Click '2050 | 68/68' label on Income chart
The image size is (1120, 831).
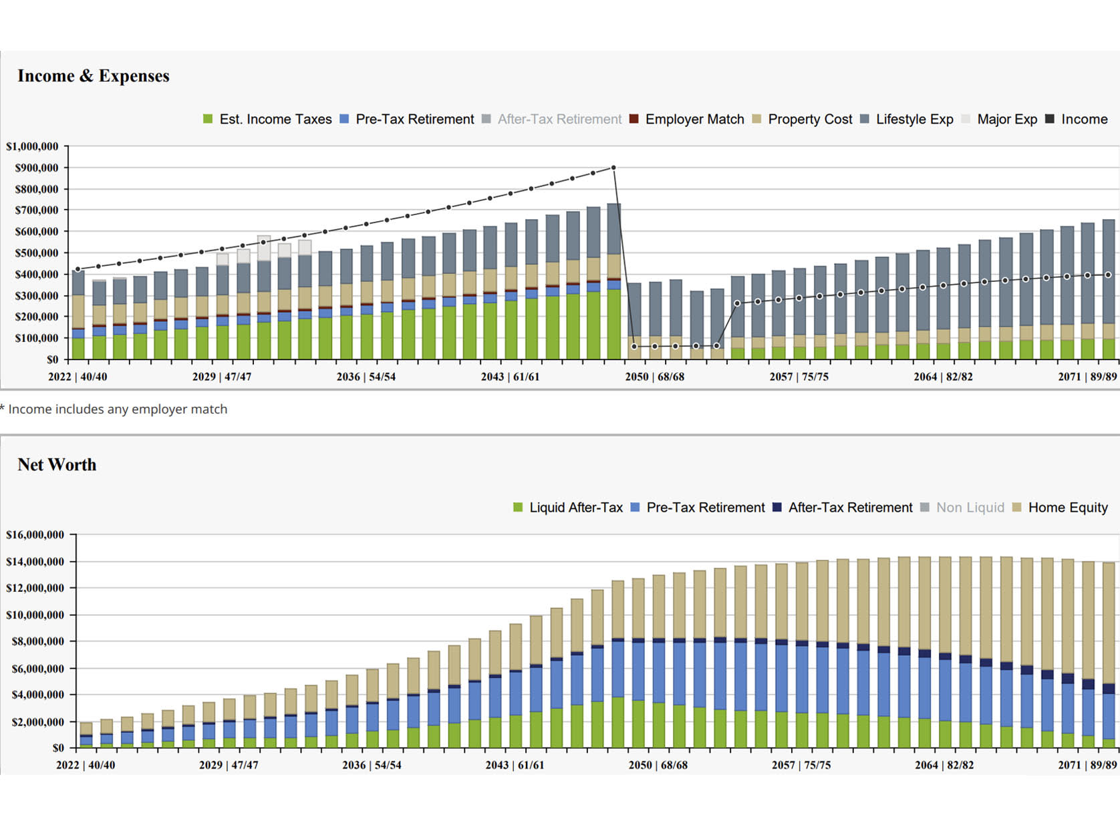point(655,377)
